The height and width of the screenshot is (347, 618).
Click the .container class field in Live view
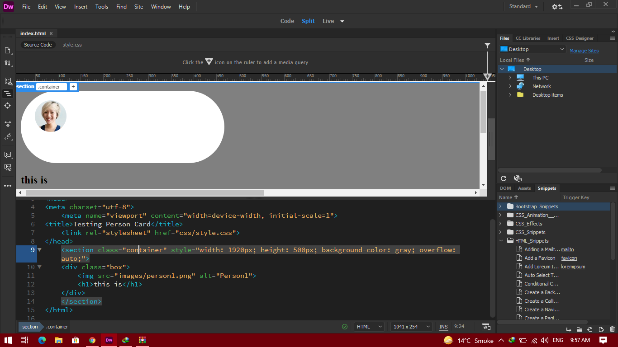tap(51, 86)
